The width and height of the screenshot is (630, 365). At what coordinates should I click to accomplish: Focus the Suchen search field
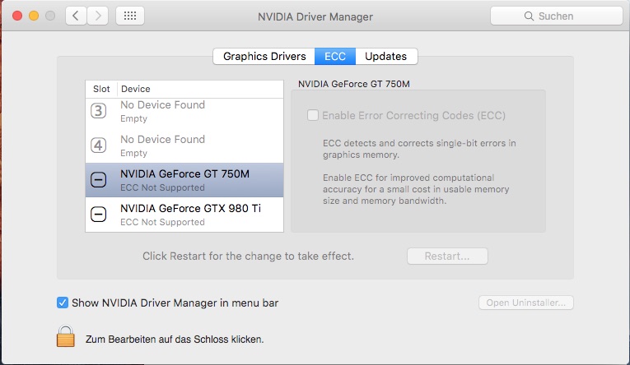coord(557,16)
